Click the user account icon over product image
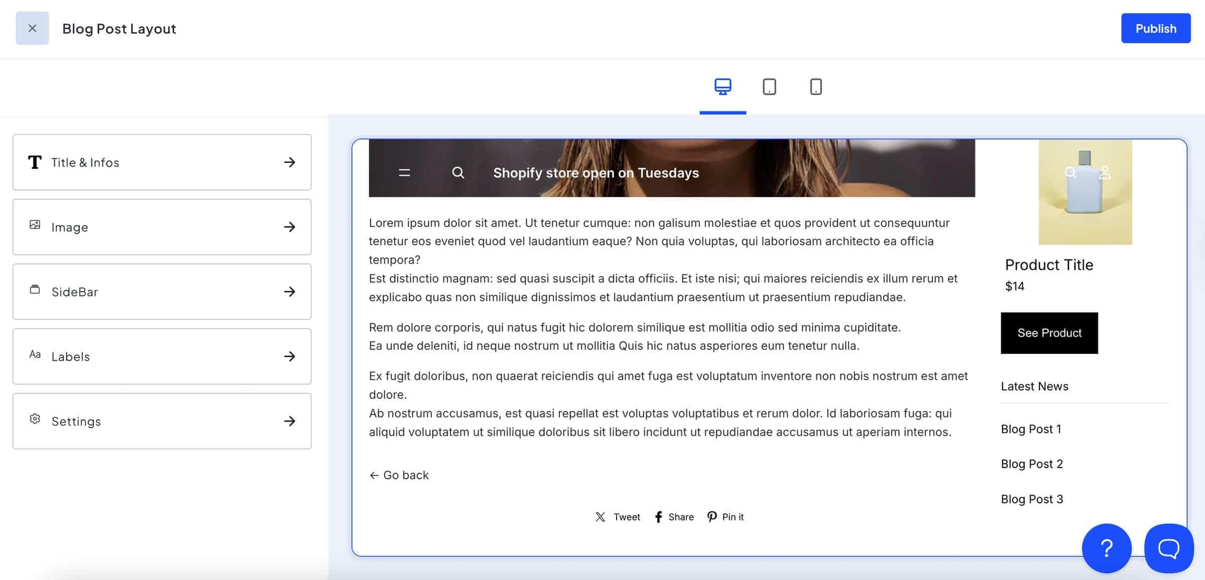The height and width of the screenshot is (580, 1205). [1105, 173]
